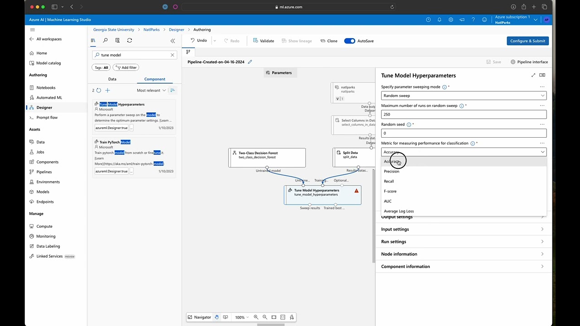580x326 pixels.
Task: Open the settings gear in the Azure header
Action: tap(451, 20)
